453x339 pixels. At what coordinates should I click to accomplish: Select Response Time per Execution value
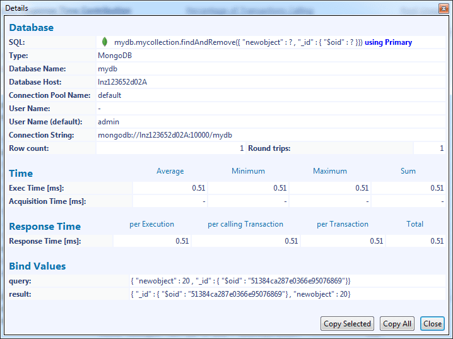tap(182, 241)
